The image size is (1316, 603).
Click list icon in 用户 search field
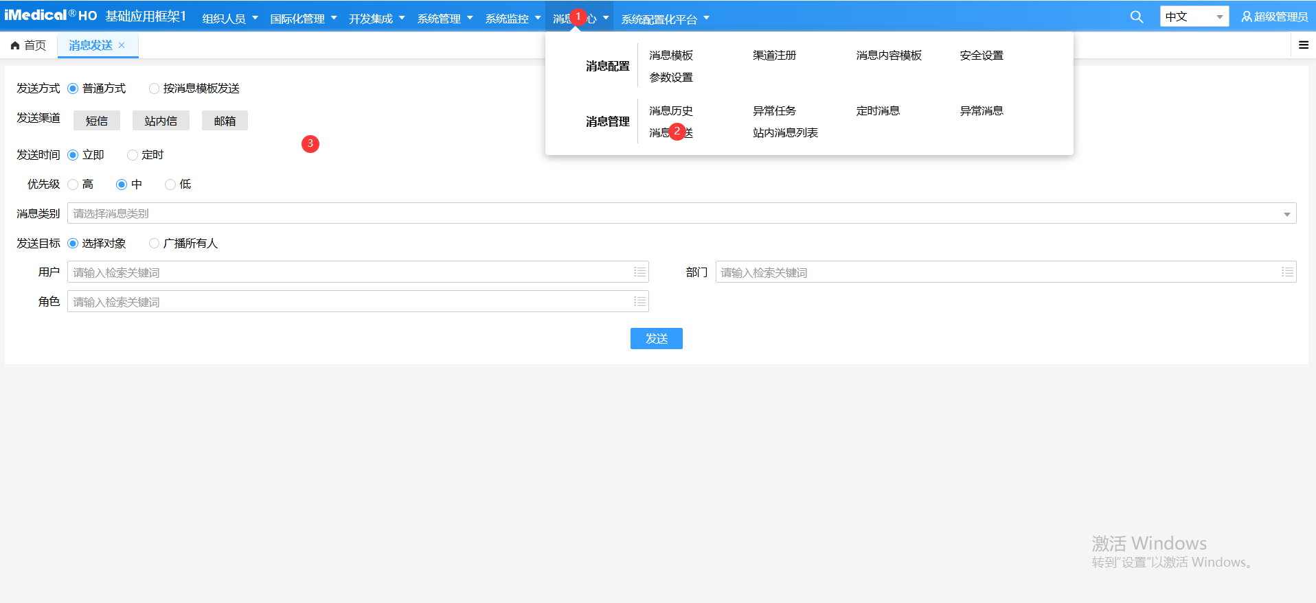click(x=639, y=272)
